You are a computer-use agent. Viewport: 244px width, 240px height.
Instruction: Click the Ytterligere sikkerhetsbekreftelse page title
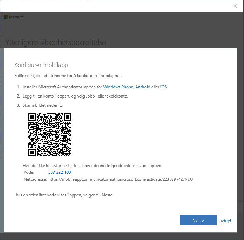(x=56, y=42)
